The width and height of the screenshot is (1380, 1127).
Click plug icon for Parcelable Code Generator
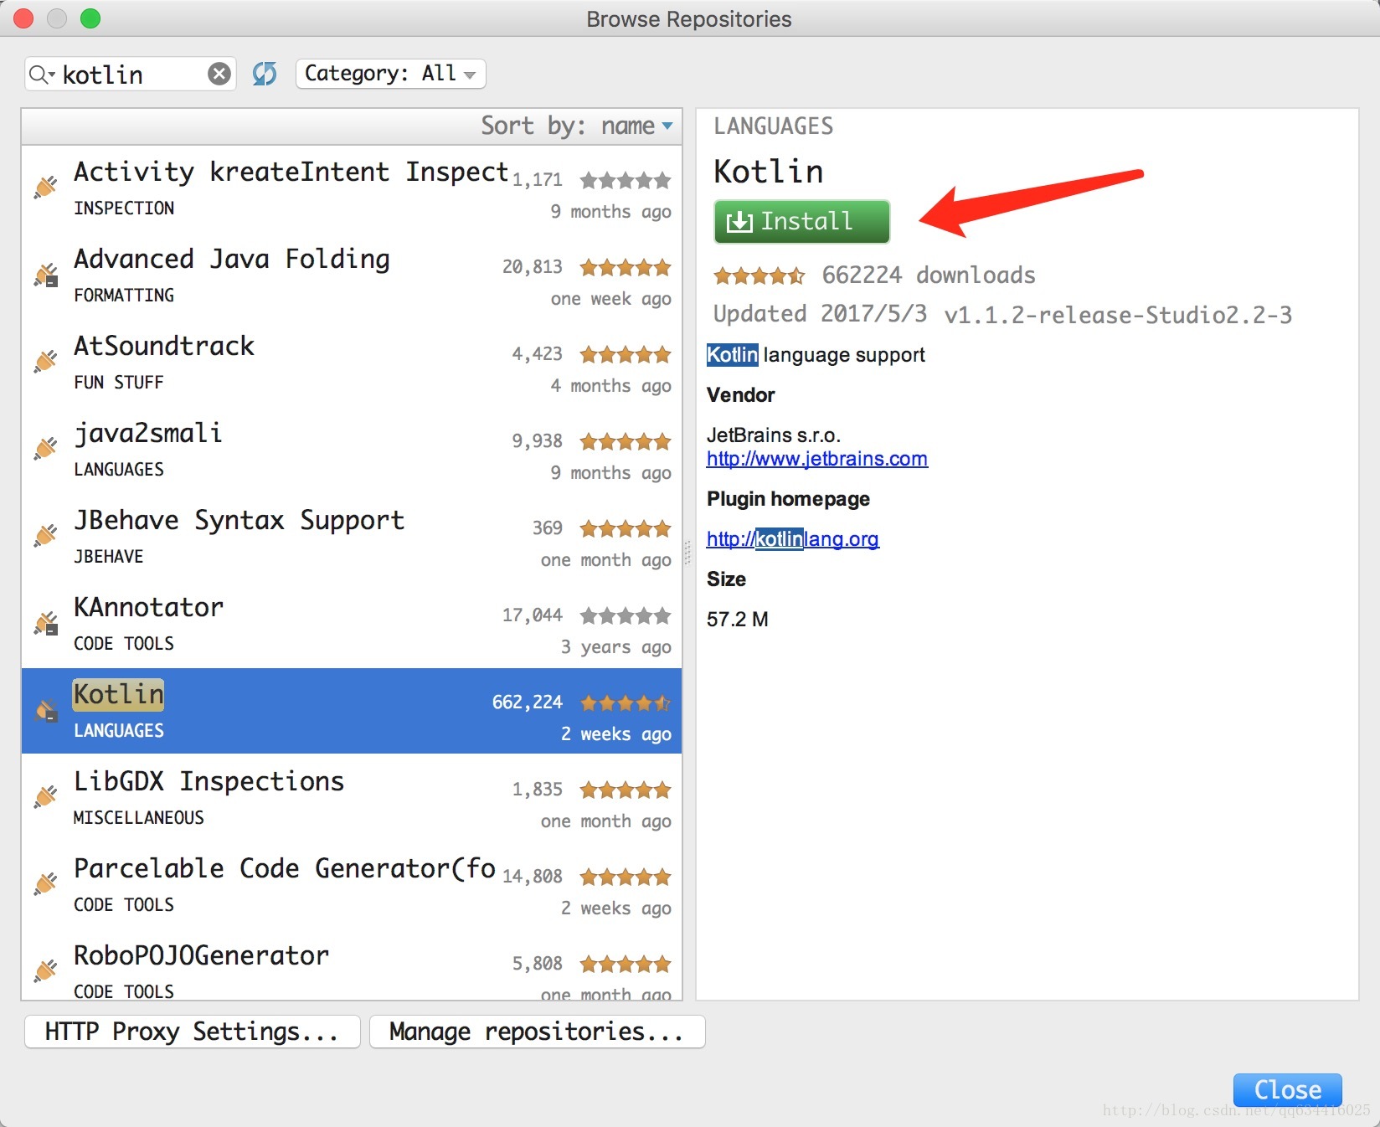(x=46, y=884)
